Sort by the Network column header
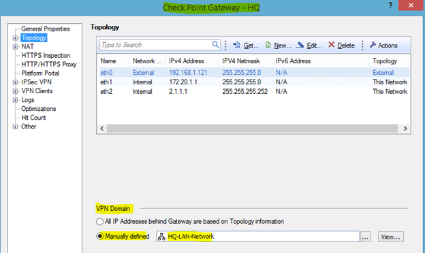Viewport: 425px width, 253px height. click(x=147, y=61)
